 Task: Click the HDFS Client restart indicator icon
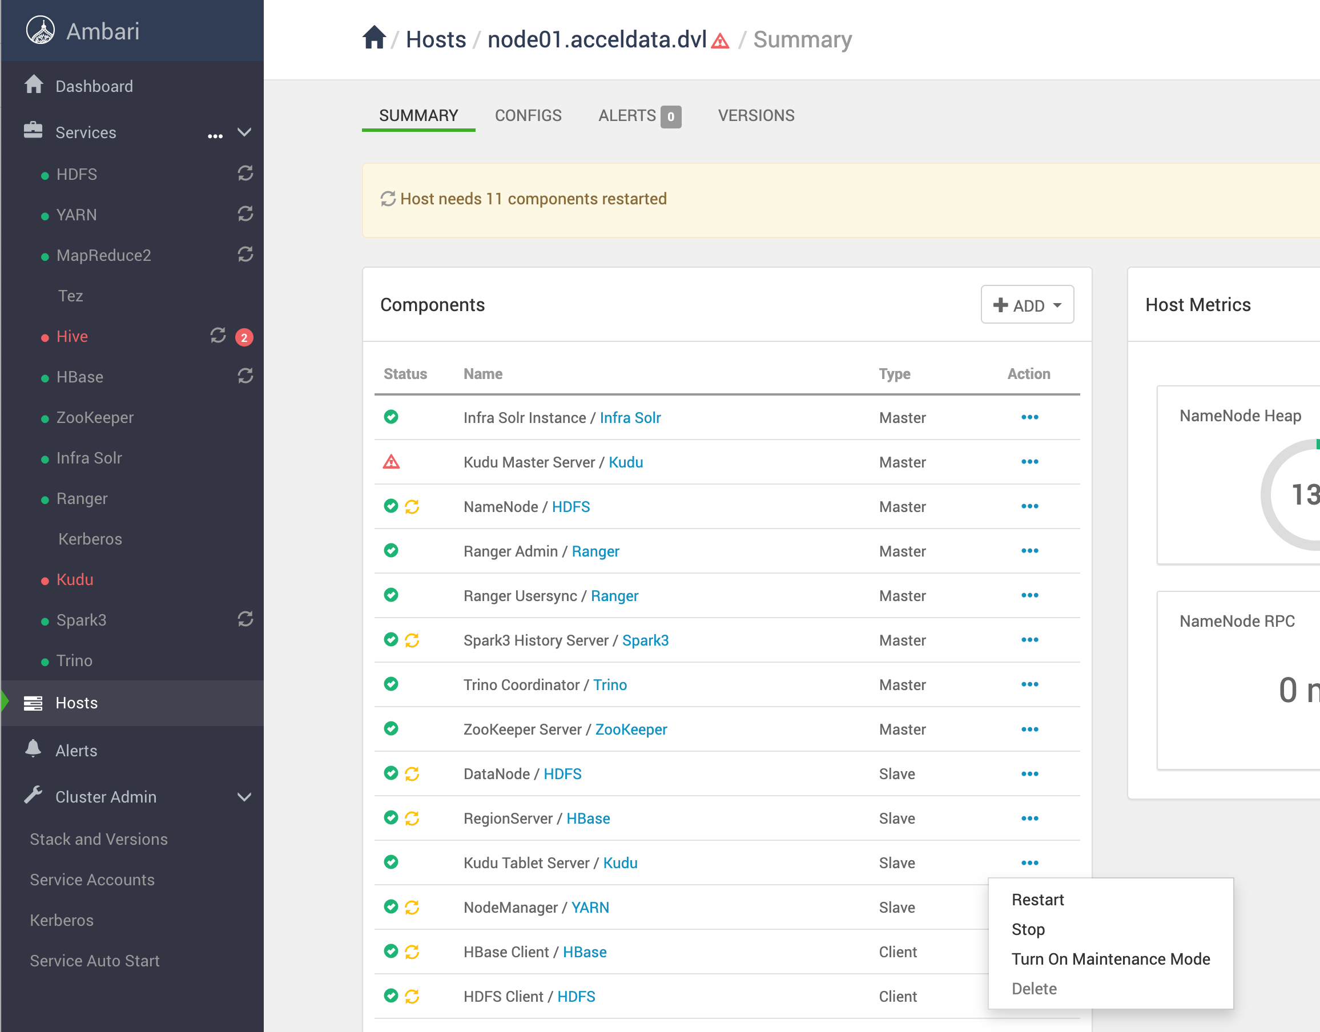tap(412, 997)
